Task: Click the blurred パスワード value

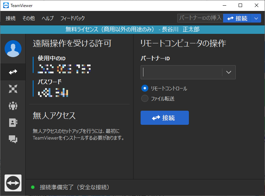Action: [x=53, y=92]
